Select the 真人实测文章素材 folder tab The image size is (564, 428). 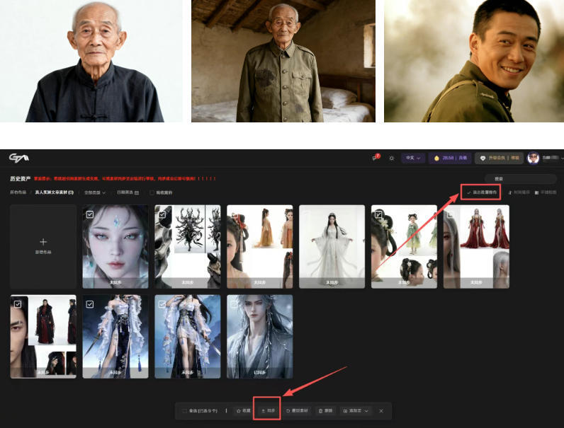(54, 192)
